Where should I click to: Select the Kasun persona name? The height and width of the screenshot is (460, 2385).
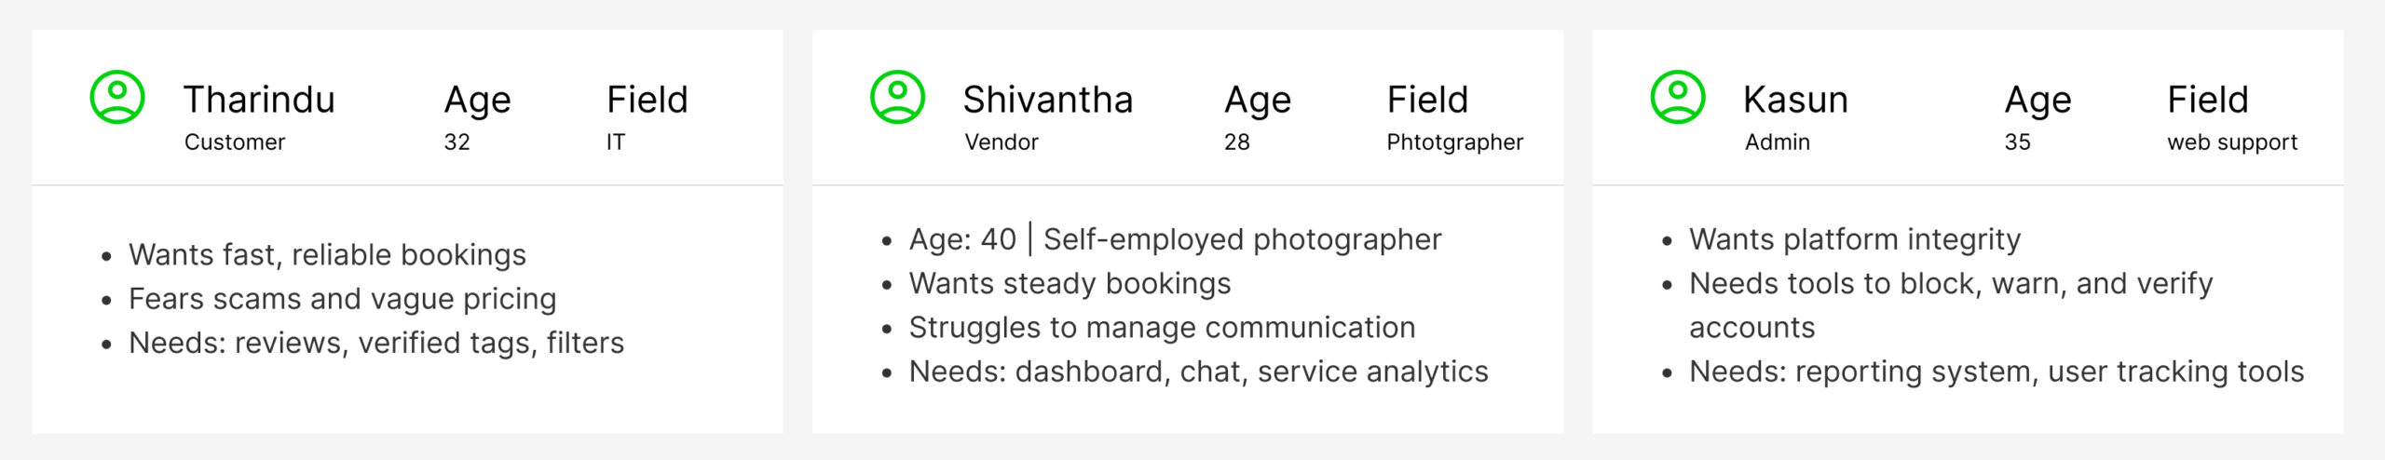[1795, 100]
